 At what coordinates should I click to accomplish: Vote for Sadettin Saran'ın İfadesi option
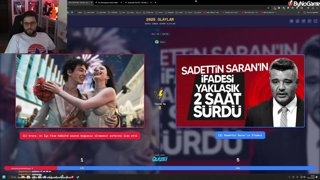click(240, 135)
